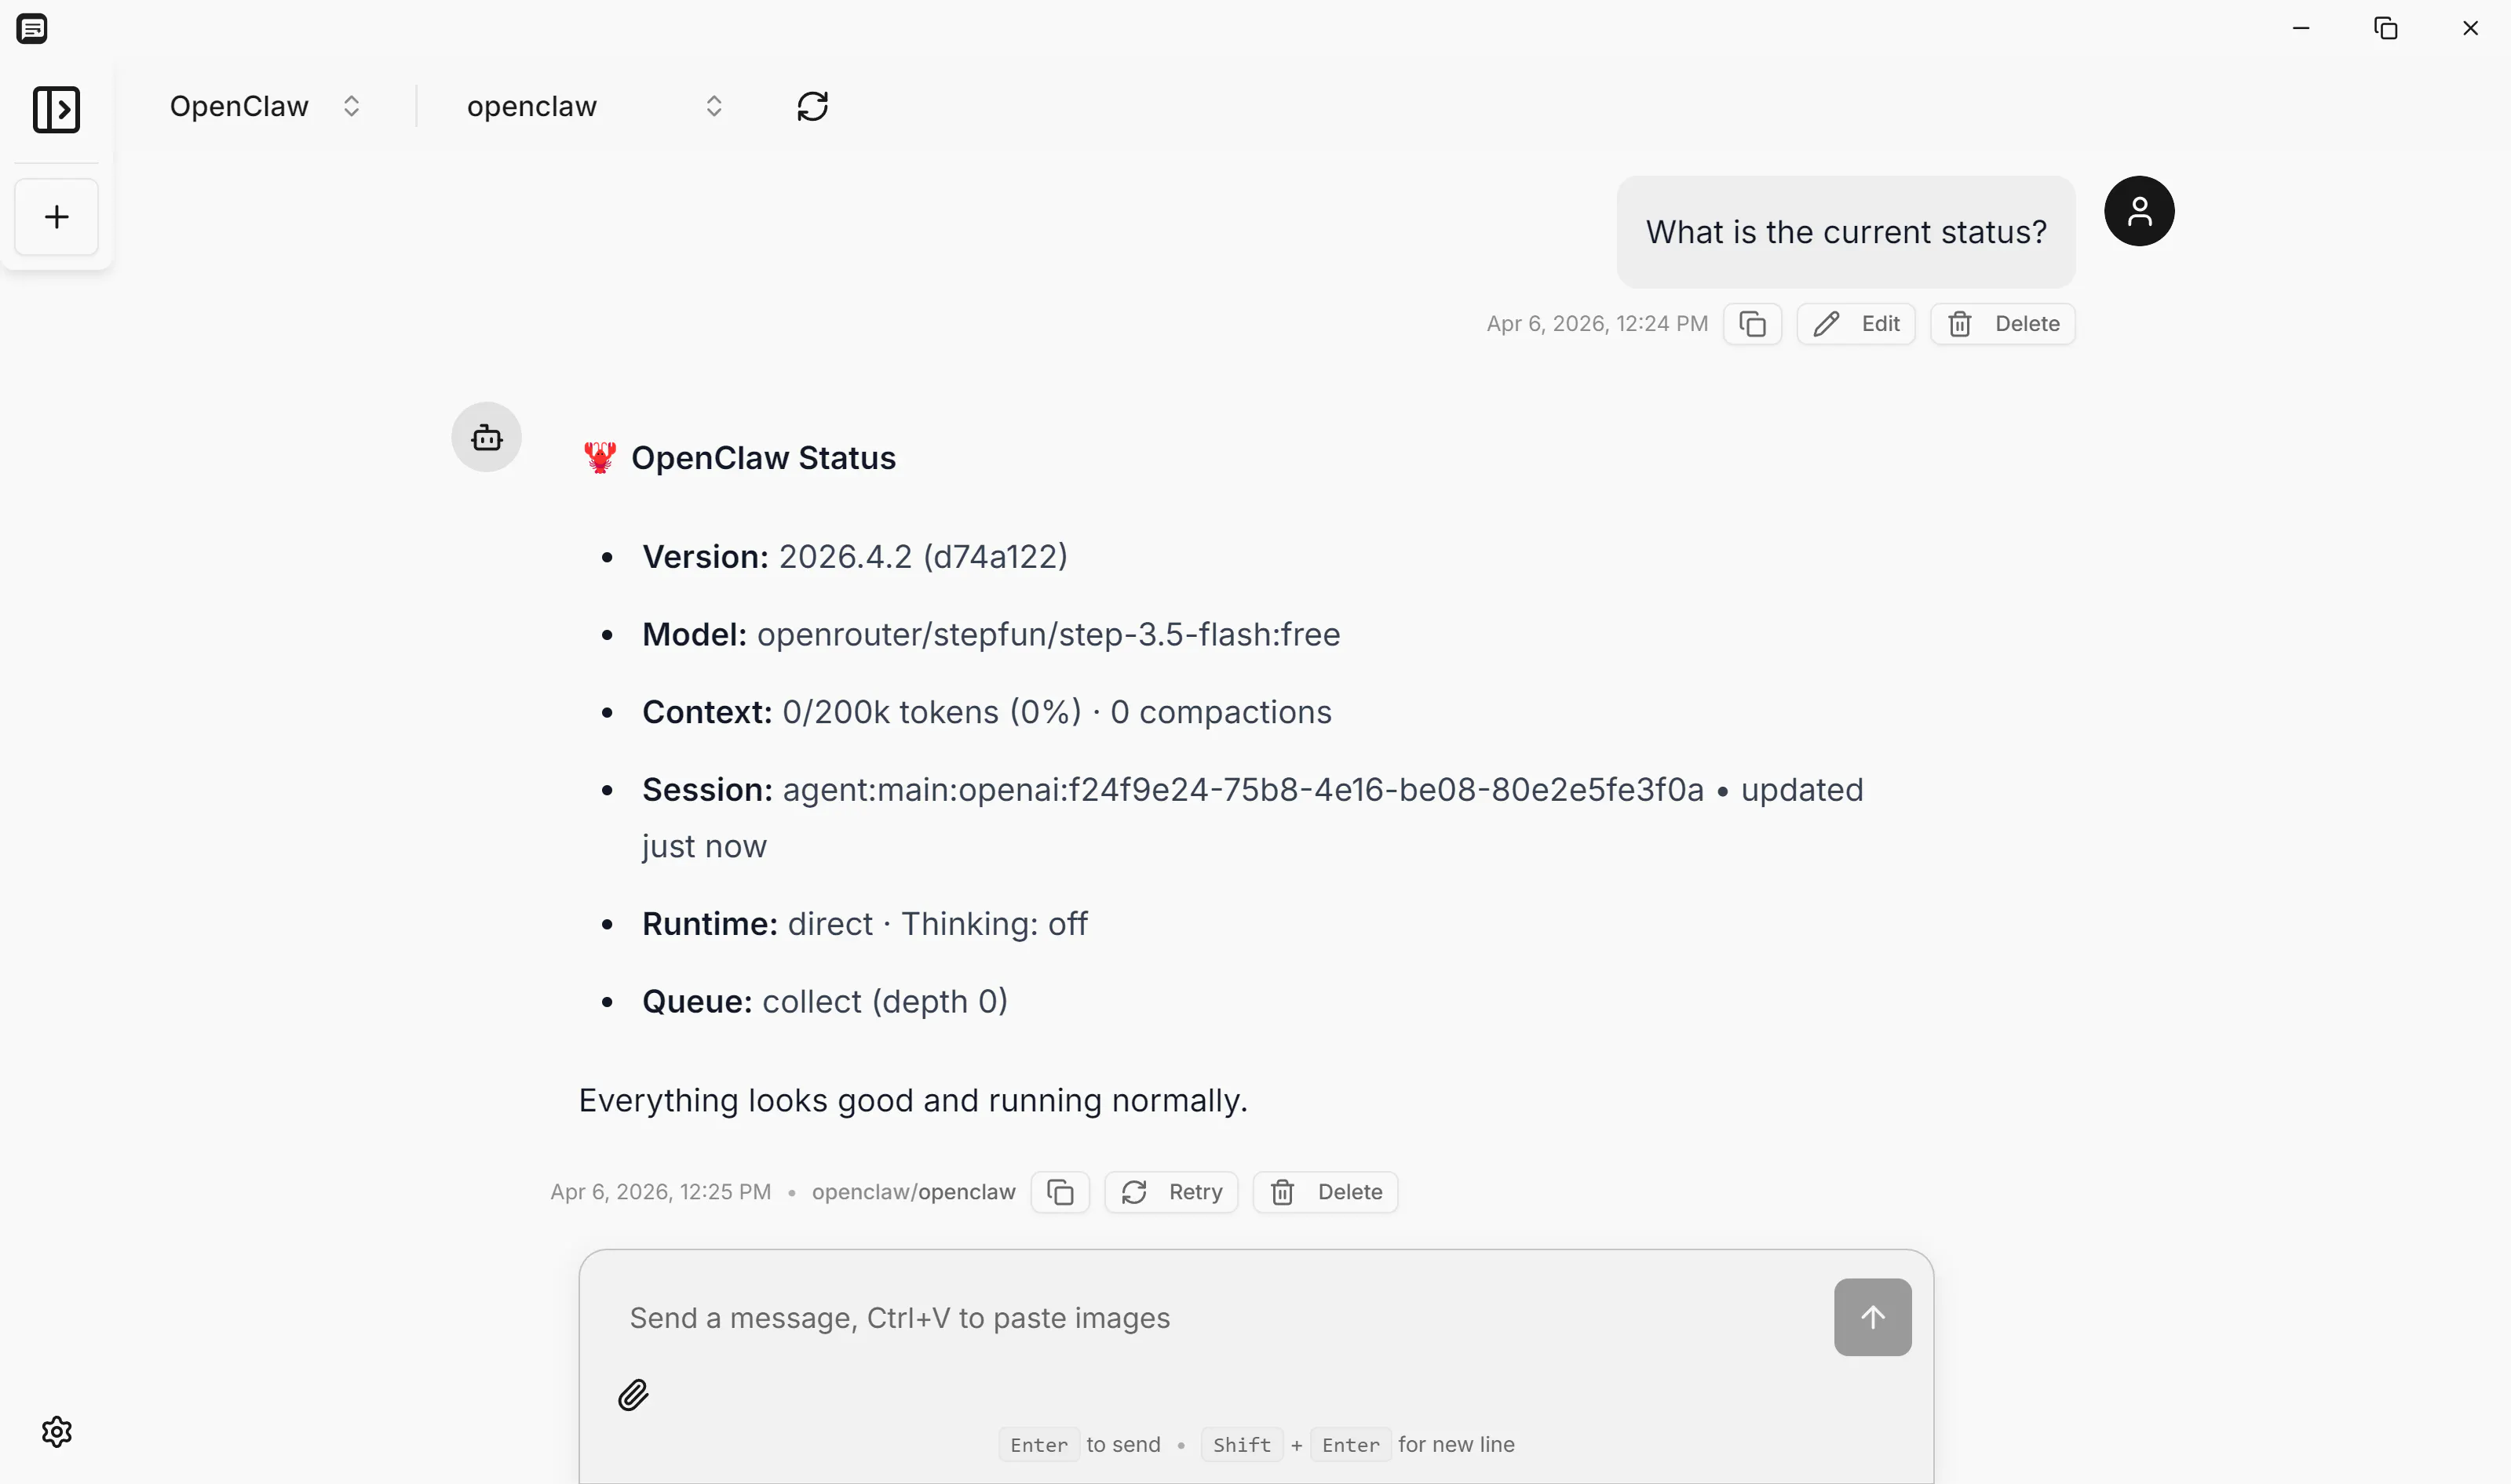Click the 'Apr 6, 2026, 12:25 PM' timestamp
The image size is (2511, 1484).
(661, 1192)
